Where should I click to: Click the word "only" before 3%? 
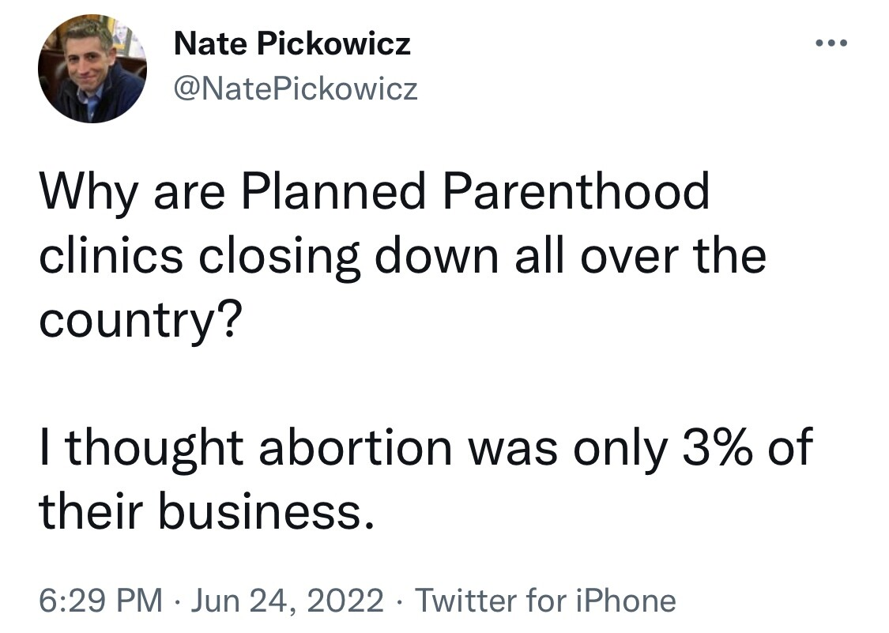coord(620,448)
